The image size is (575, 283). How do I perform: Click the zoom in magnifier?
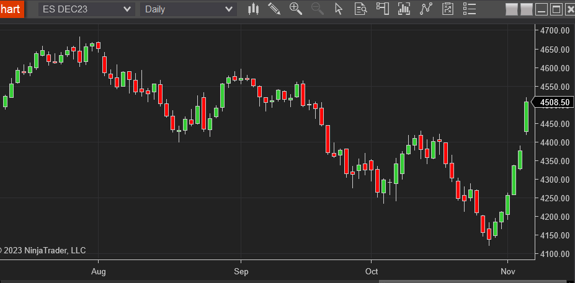[x=296, y=9]
